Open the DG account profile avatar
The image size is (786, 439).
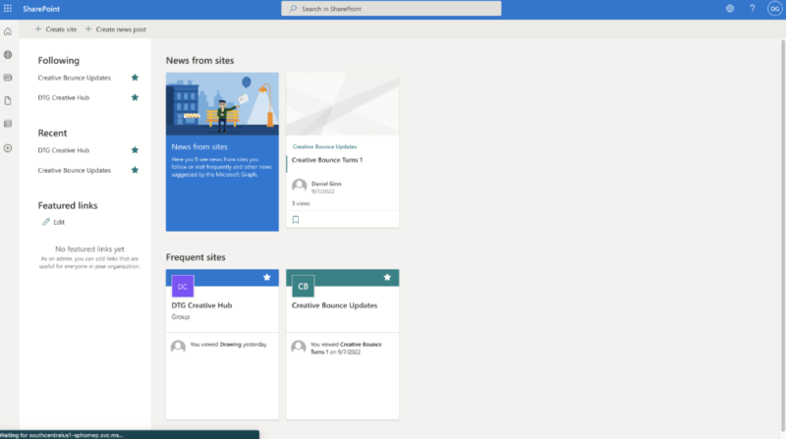[774, 9]
